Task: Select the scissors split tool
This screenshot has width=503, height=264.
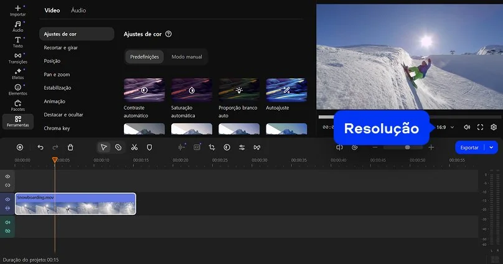Action: tap(134, 148)
